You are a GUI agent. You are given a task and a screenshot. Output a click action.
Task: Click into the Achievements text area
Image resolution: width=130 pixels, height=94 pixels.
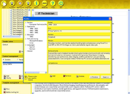79,56
